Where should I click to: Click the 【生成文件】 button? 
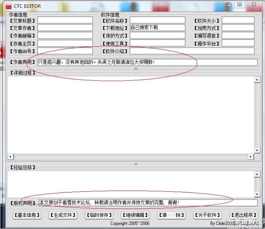(63, 215)
